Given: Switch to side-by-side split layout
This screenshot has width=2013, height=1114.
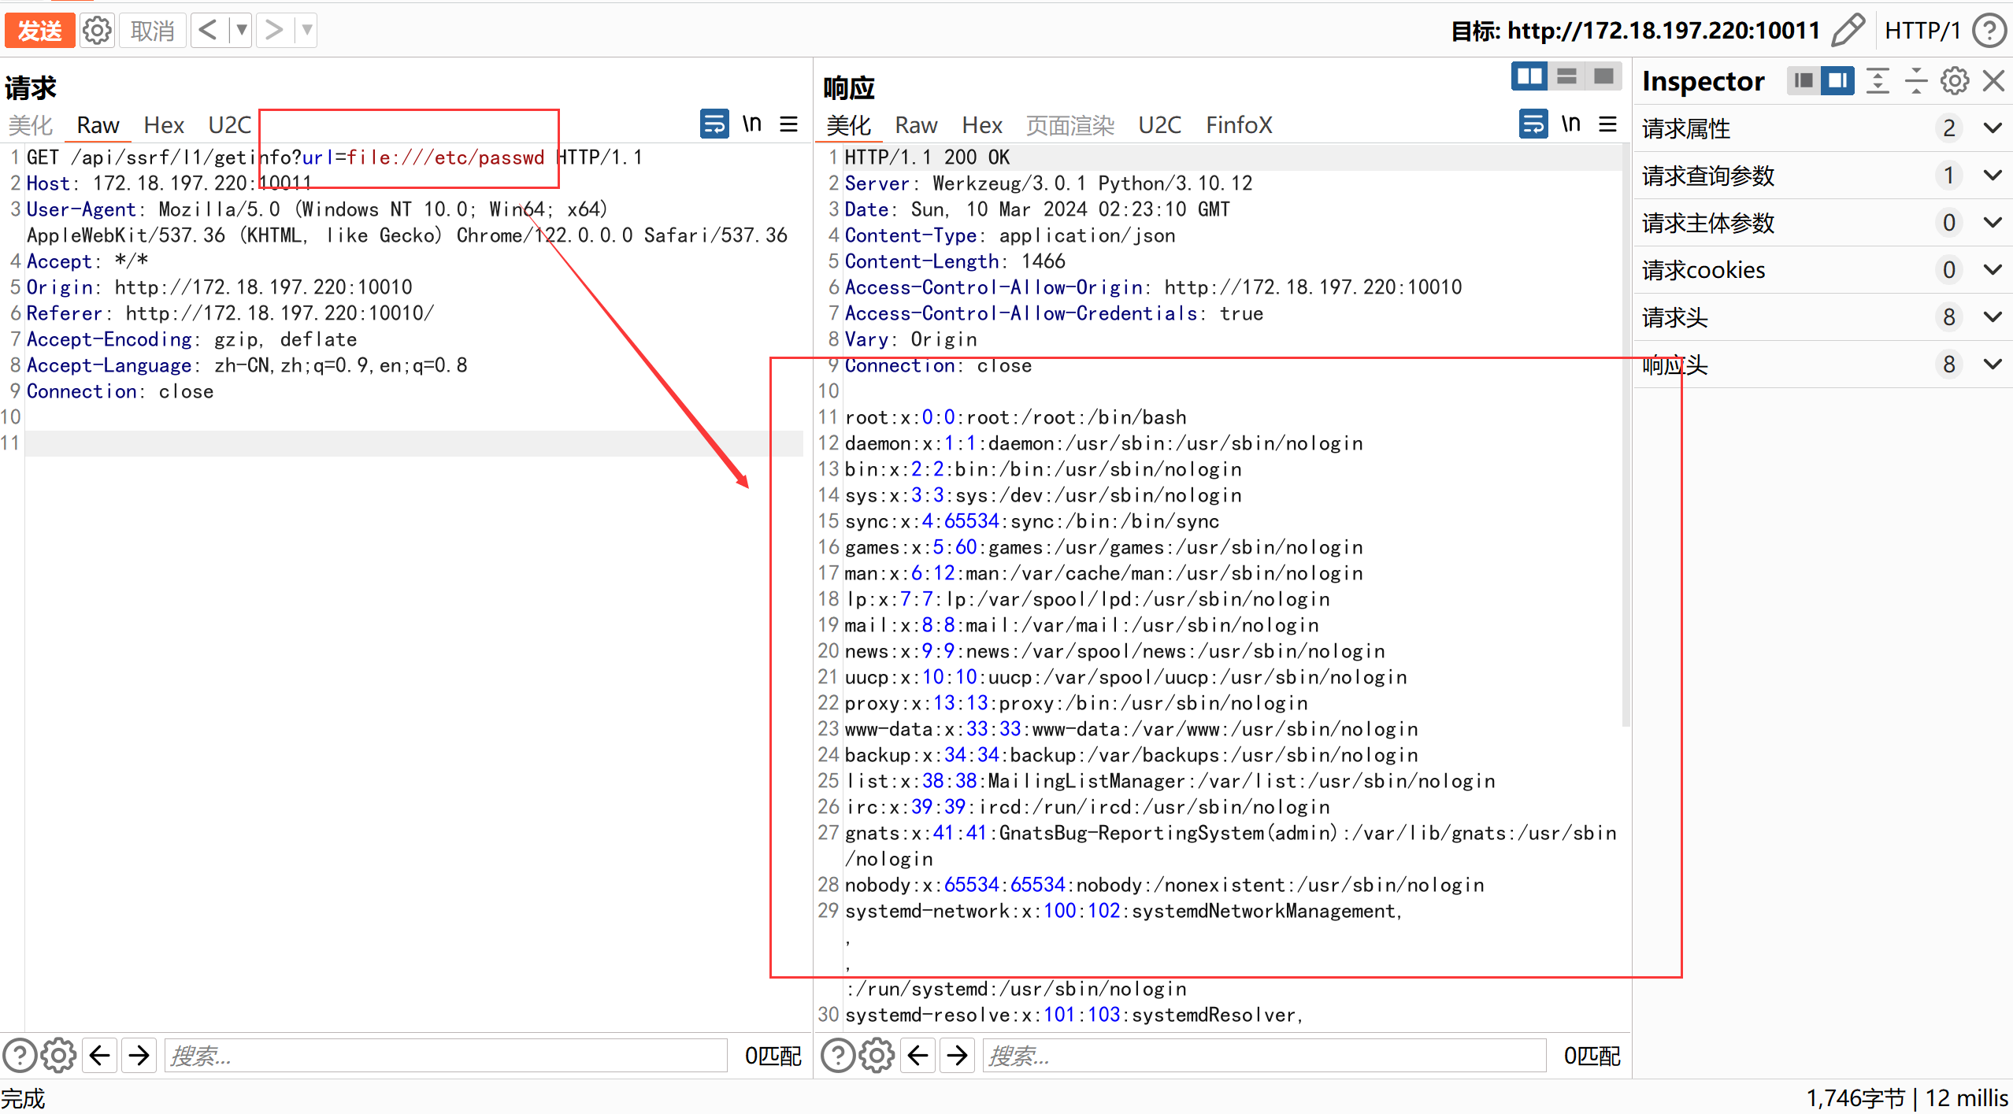Looking at the screenshot, I should point(1529,76).
